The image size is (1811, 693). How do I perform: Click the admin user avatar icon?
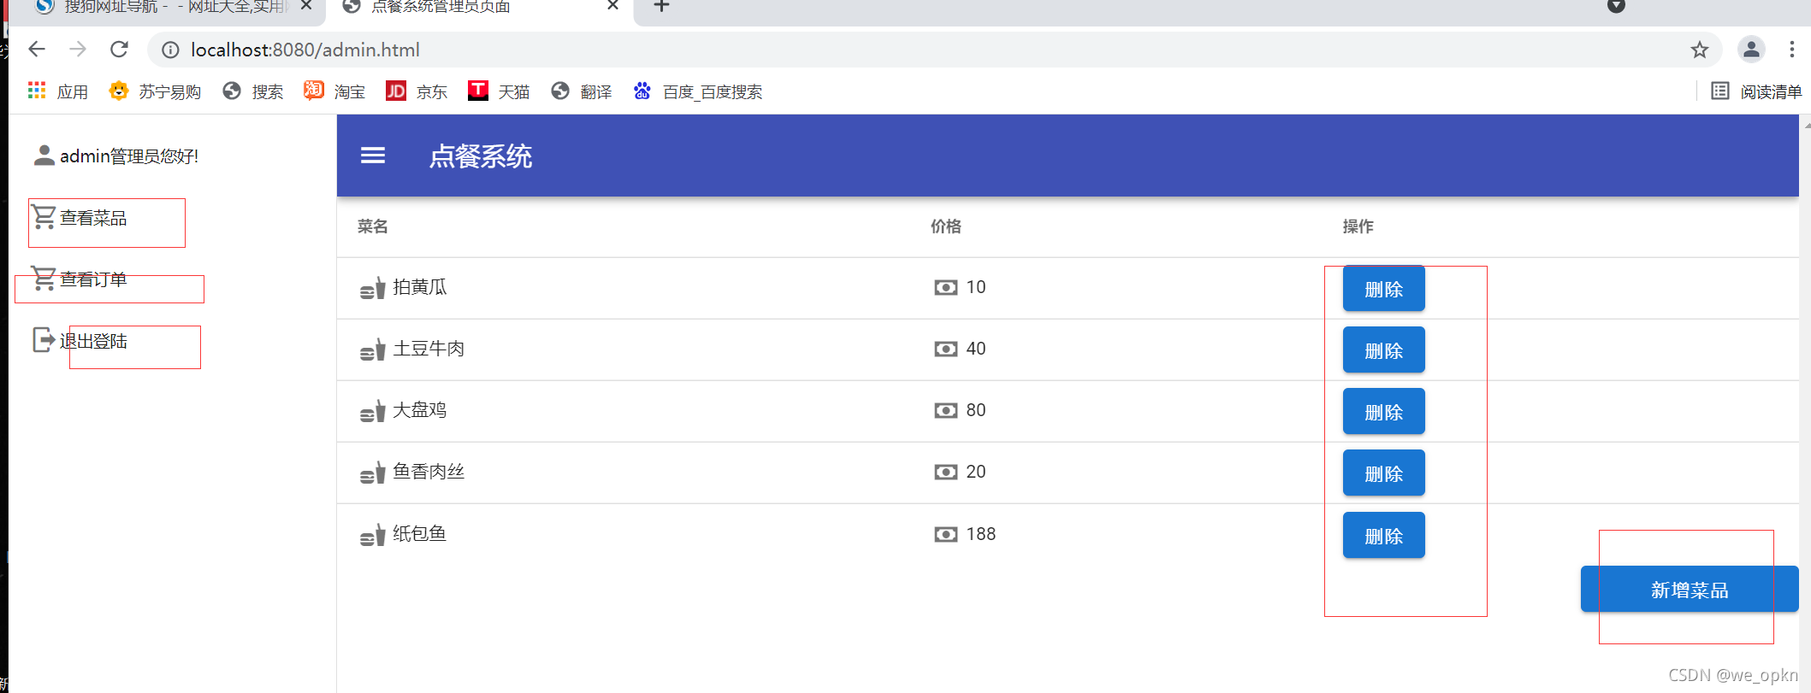click(x=44, y=156)
